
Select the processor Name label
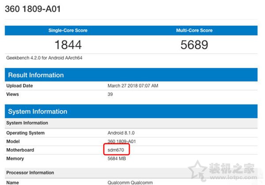(12, 183)
